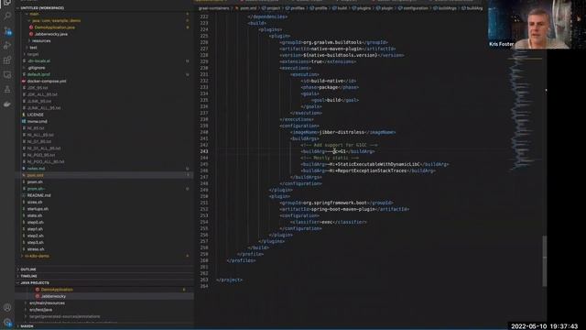Screen dimensions: 586x330
Task: Open docker-compose.yml file
Action: [47, 82]
